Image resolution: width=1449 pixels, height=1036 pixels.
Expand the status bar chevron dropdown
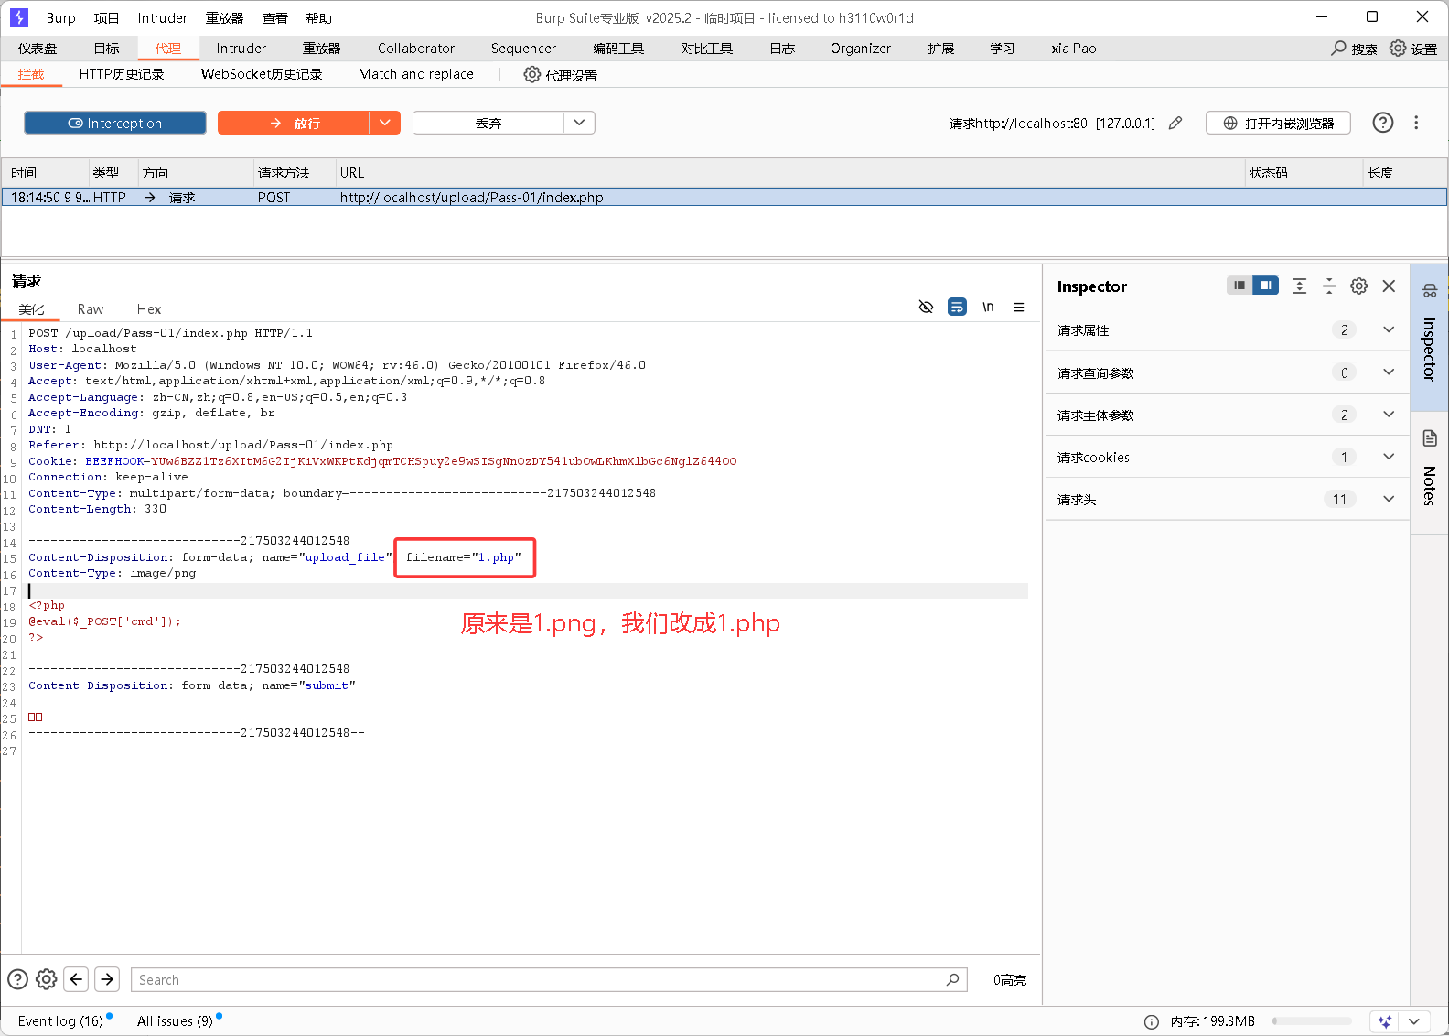tap(1414, 1021)
